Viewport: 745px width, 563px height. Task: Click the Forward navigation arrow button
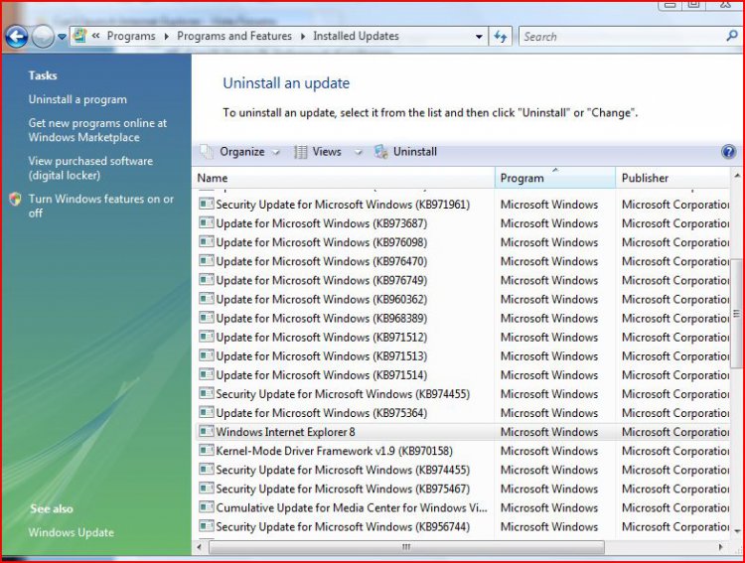[43, 37]
